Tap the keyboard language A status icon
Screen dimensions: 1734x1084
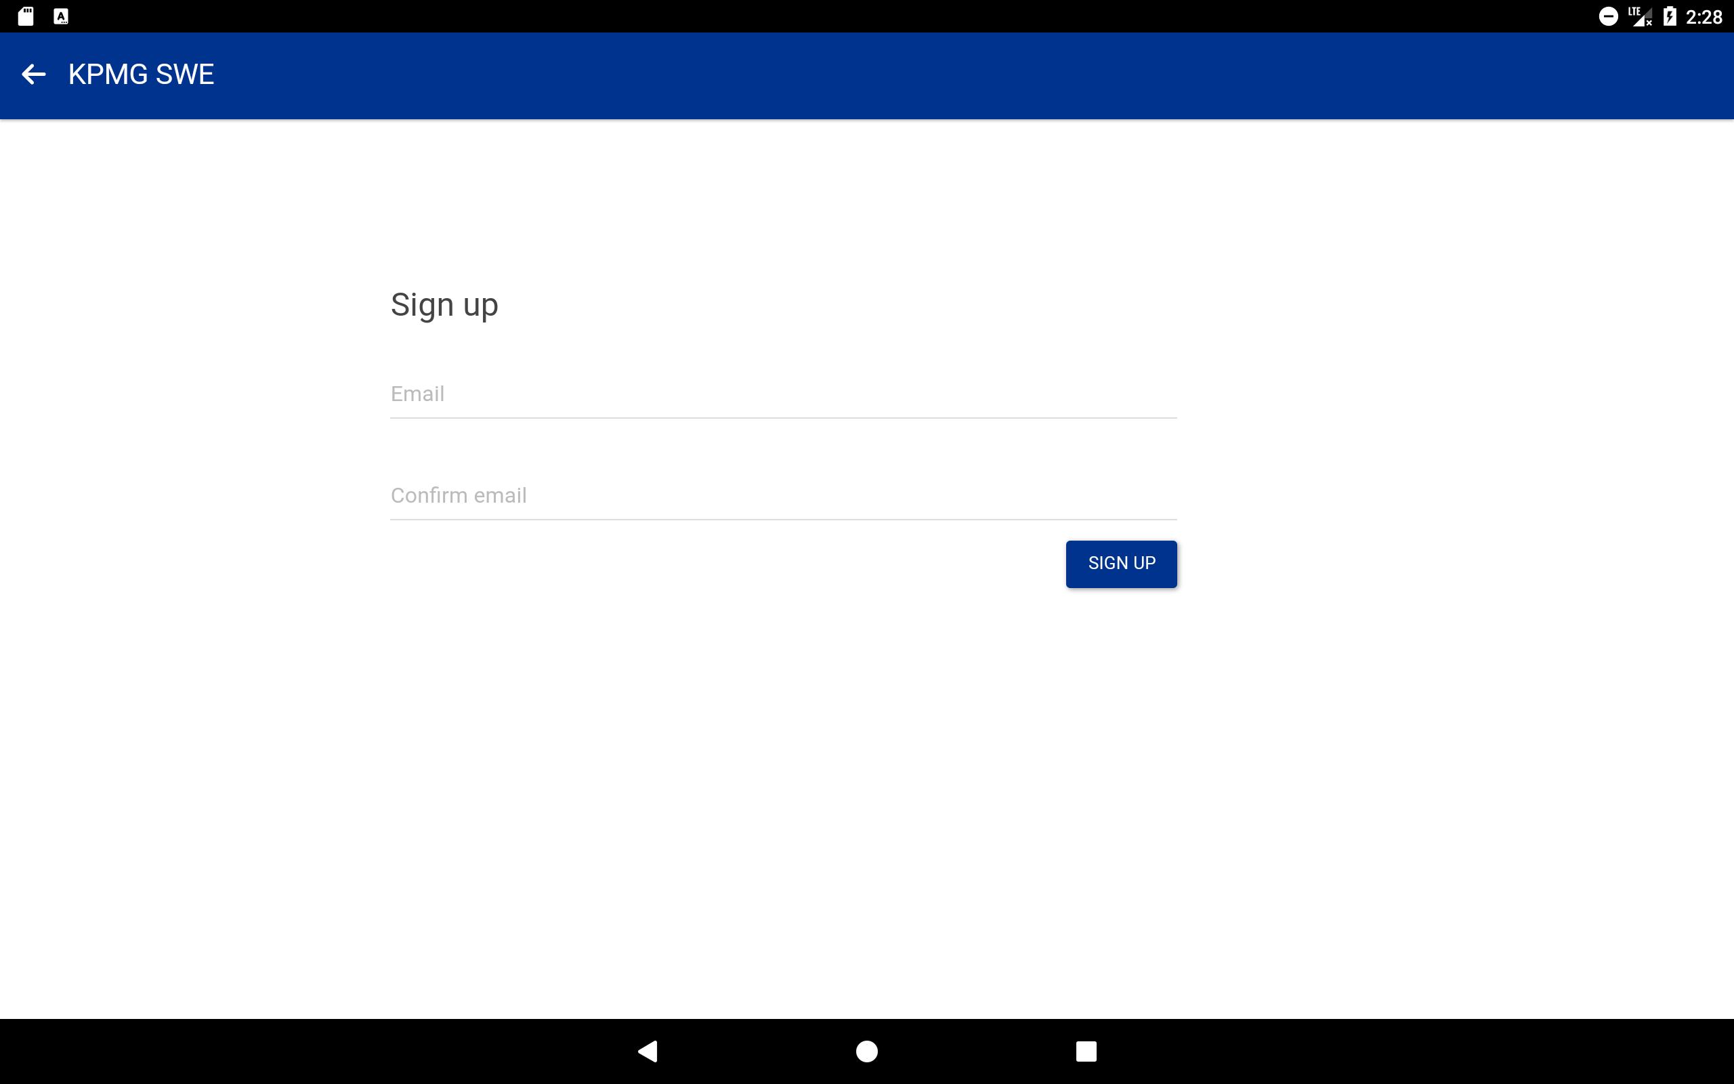[x=61, y=16]
